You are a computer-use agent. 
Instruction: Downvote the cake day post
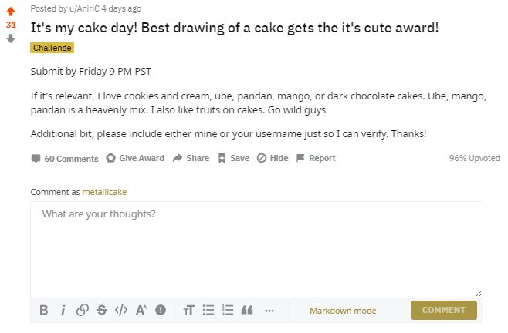coord(11,39)
